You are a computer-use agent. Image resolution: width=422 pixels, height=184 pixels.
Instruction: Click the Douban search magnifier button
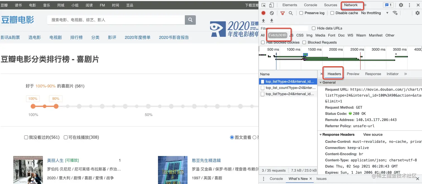click(190, 20)
